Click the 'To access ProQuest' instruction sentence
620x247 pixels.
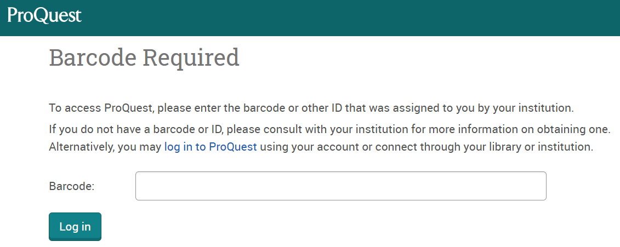(311, 108)
